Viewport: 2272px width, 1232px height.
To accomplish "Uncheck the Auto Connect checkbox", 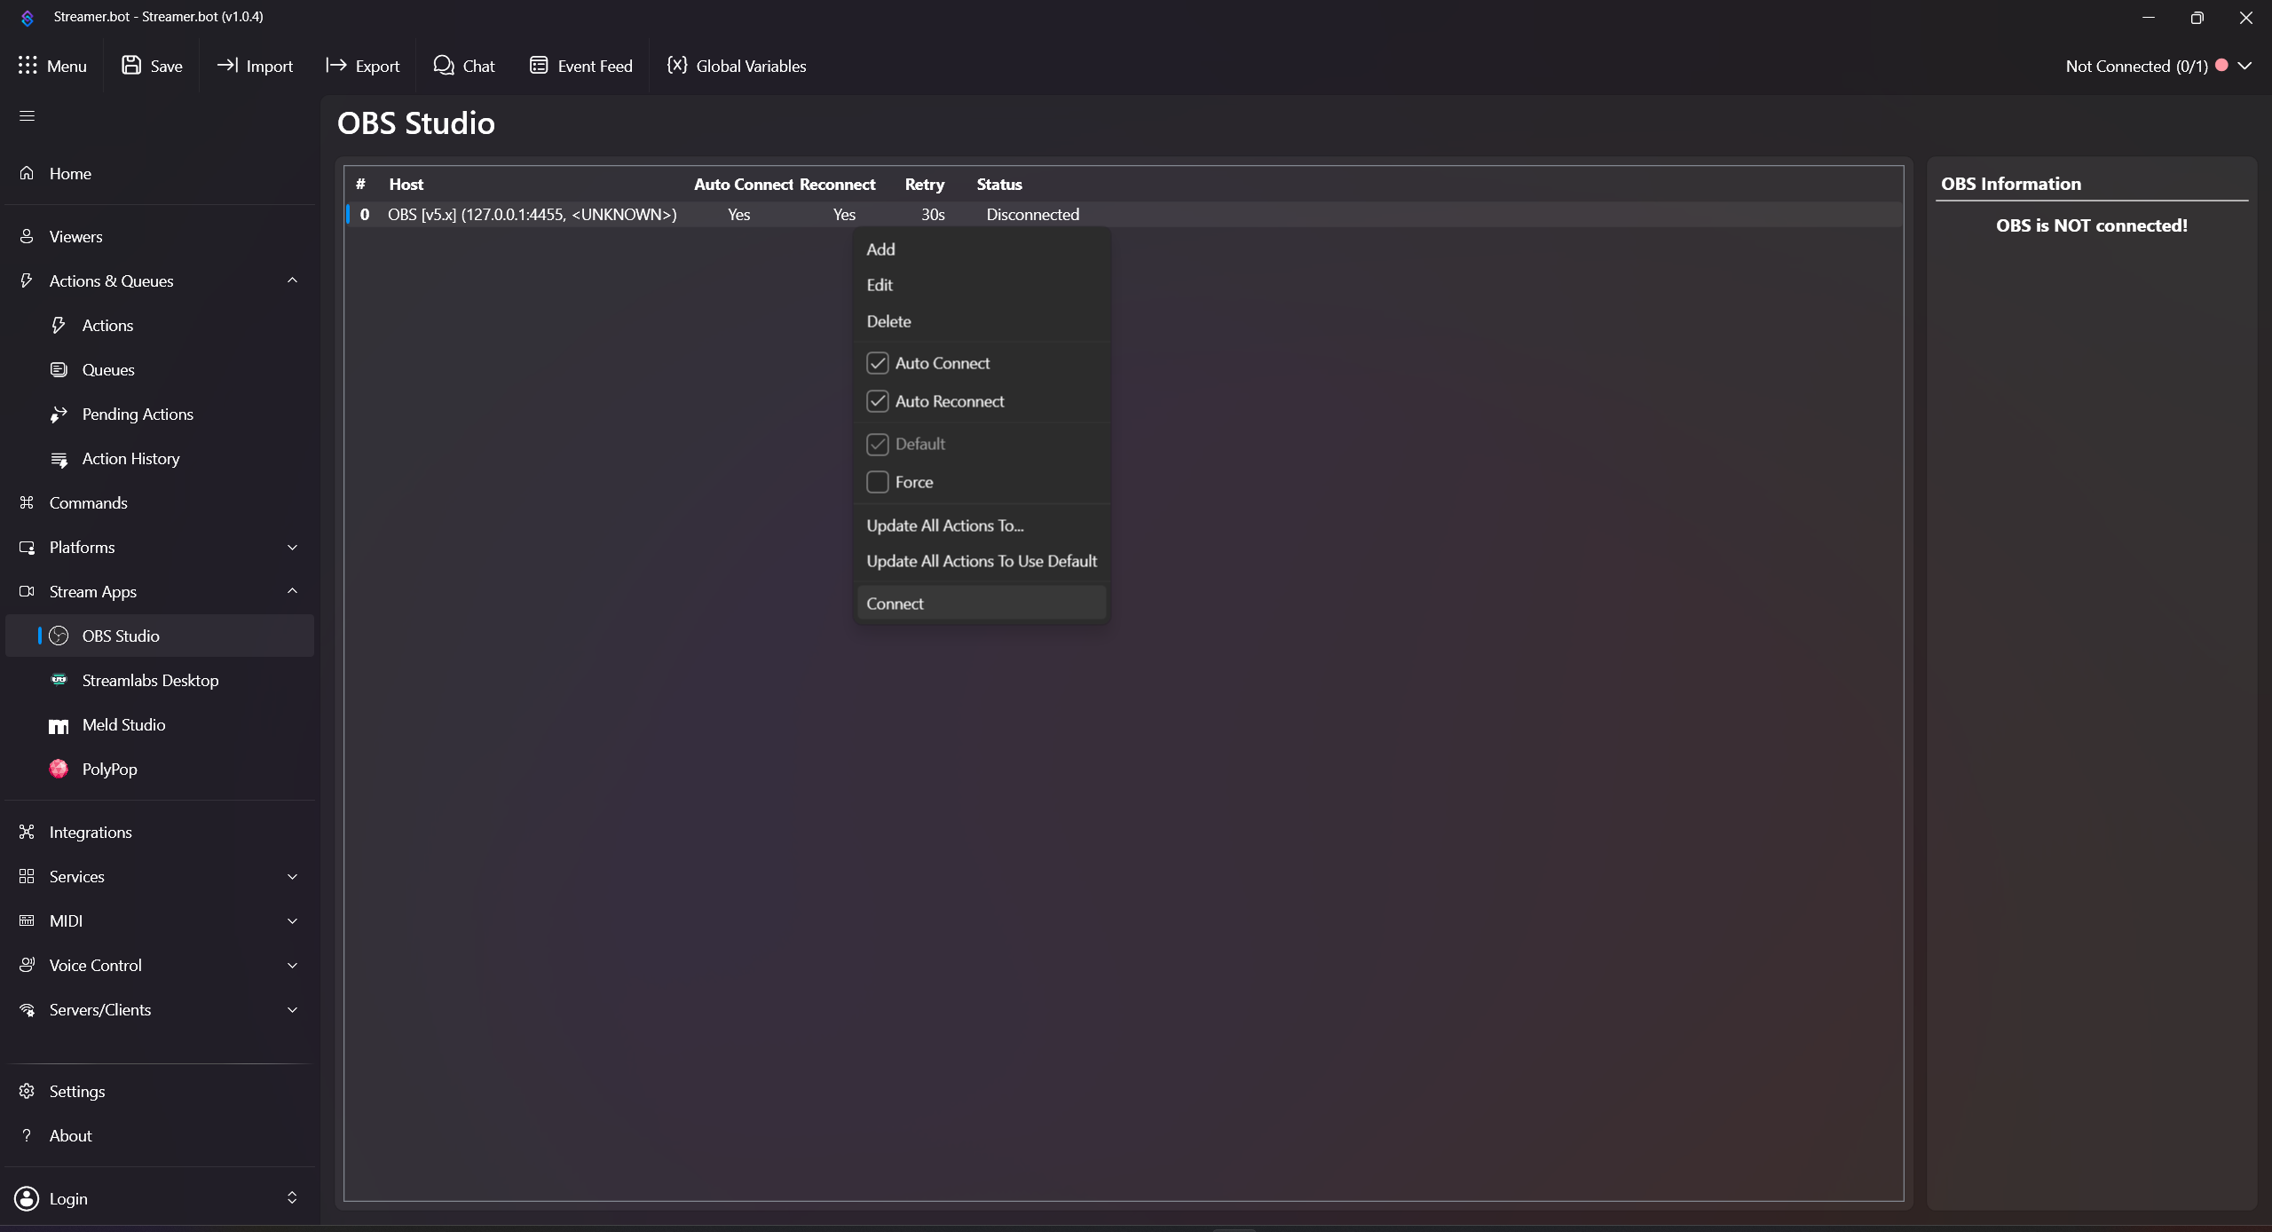I will point(878,363).
